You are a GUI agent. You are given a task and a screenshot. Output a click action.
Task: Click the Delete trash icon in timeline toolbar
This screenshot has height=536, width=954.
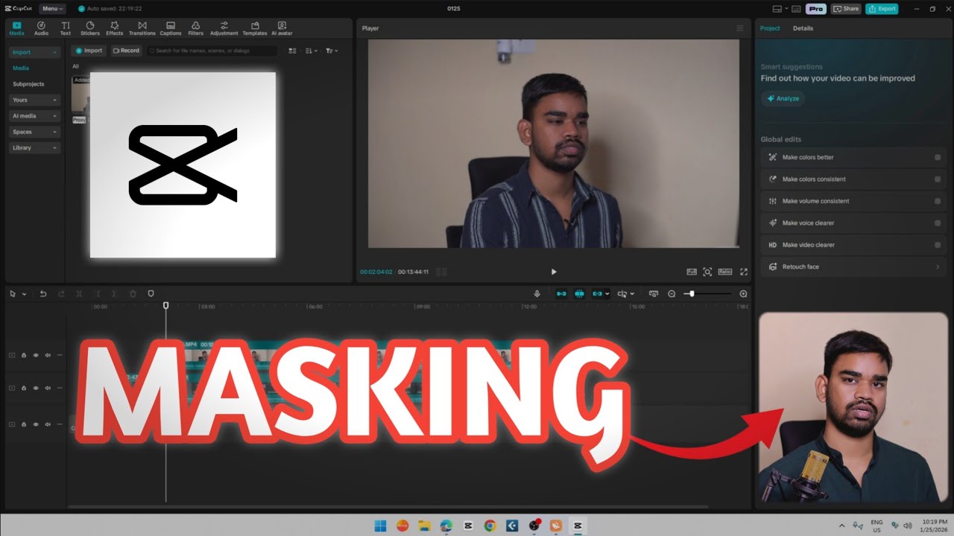point(133,294)
